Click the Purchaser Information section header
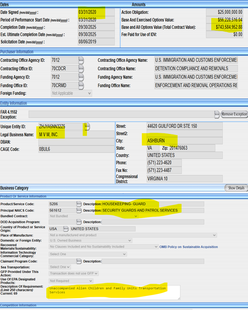 (x=17, y=52)
